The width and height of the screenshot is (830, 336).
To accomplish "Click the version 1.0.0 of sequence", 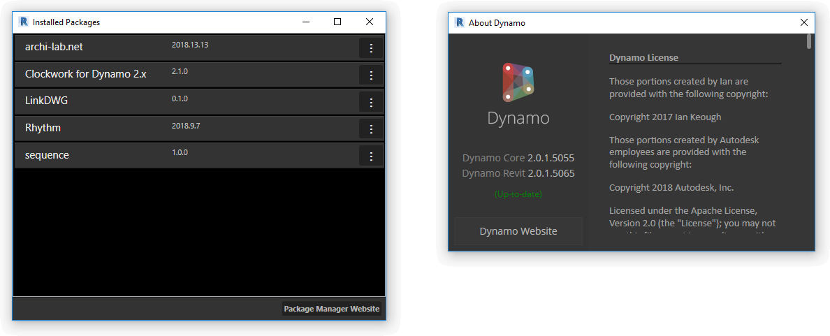I will point(180,152).
